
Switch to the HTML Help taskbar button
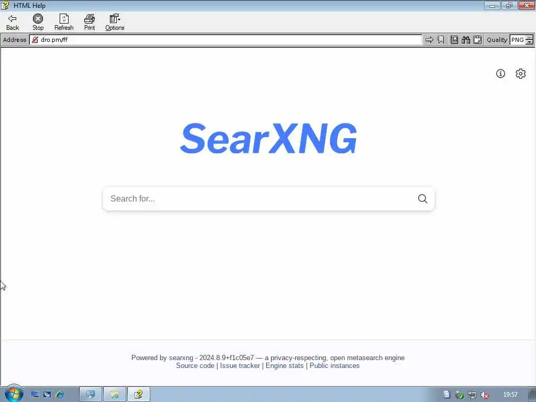pyautogui.click(x=138, y=395)
